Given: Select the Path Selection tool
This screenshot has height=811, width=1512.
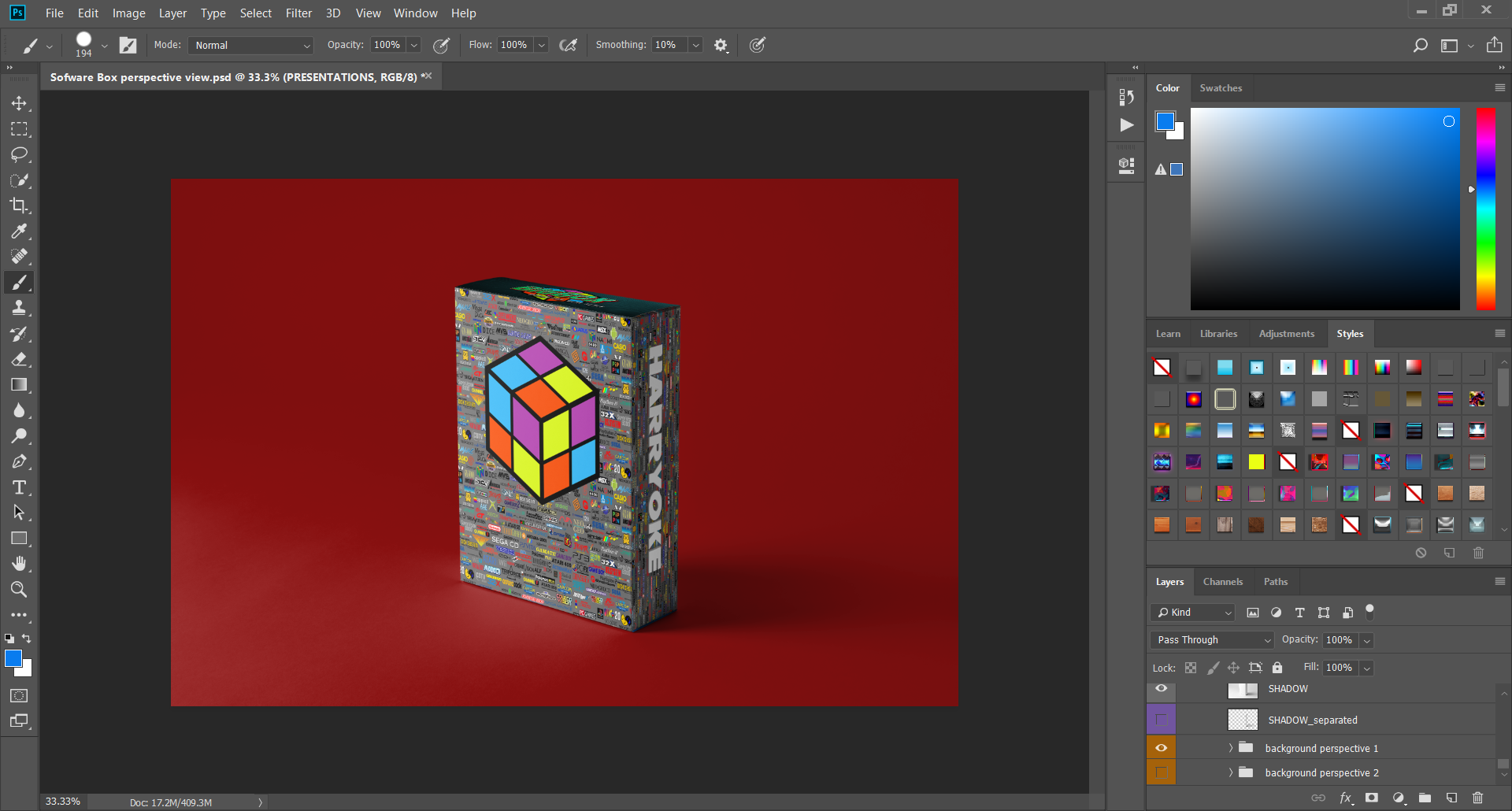Looking at the screenshot, I should [19, 513].
